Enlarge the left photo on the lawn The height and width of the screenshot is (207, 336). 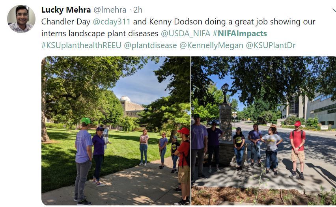(116, 131)
